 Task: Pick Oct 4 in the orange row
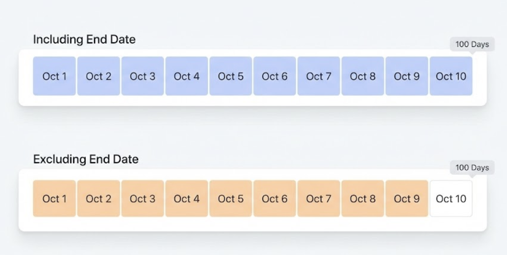[187, 199]
